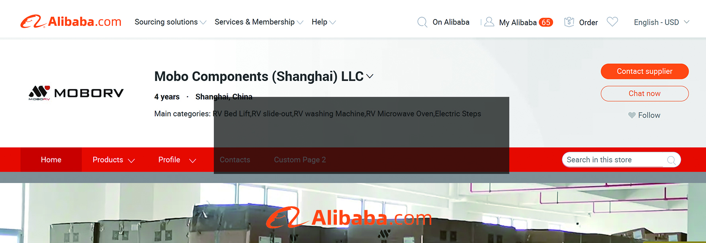Expand the chevron next to company name

pyautogui.click(x=370, y=76)
